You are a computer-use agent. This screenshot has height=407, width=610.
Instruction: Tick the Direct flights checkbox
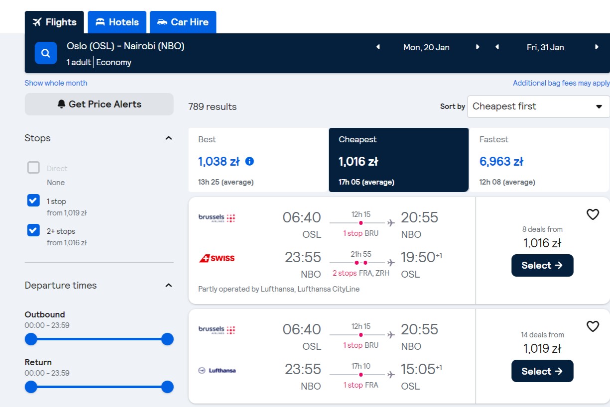click(x=33, y=168)
